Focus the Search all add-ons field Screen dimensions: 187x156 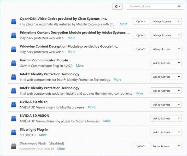point(152,6)
